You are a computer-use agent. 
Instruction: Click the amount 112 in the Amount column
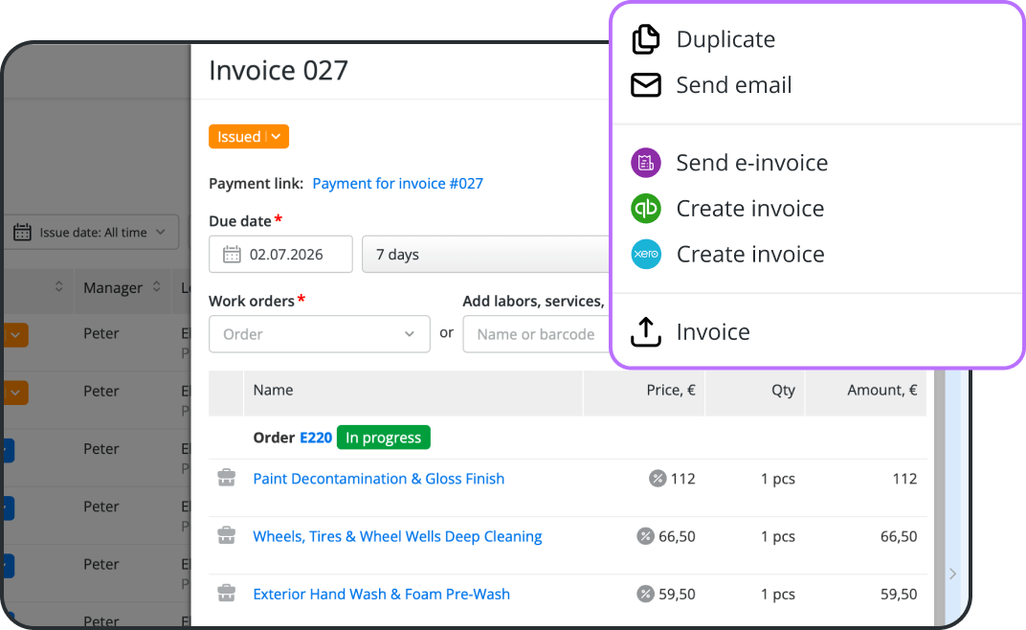point(905,479)
